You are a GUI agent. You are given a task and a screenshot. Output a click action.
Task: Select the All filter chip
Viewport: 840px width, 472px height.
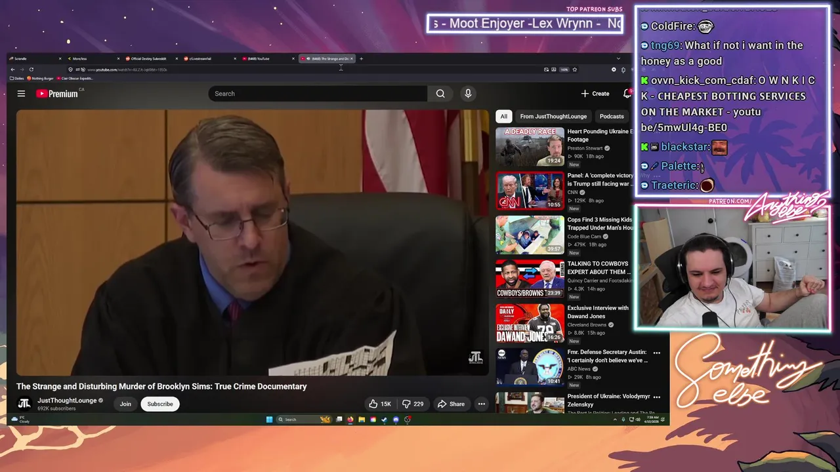pos(503,117)
